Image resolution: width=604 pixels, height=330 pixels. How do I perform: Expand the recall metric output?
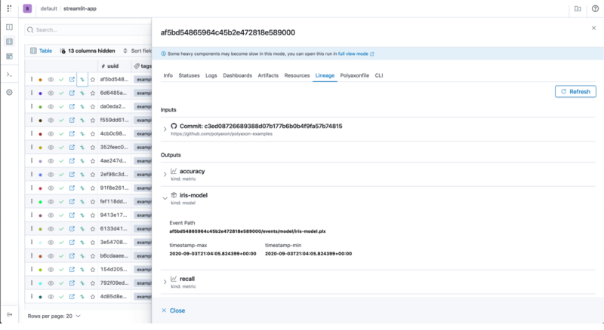tap(165, 282)
